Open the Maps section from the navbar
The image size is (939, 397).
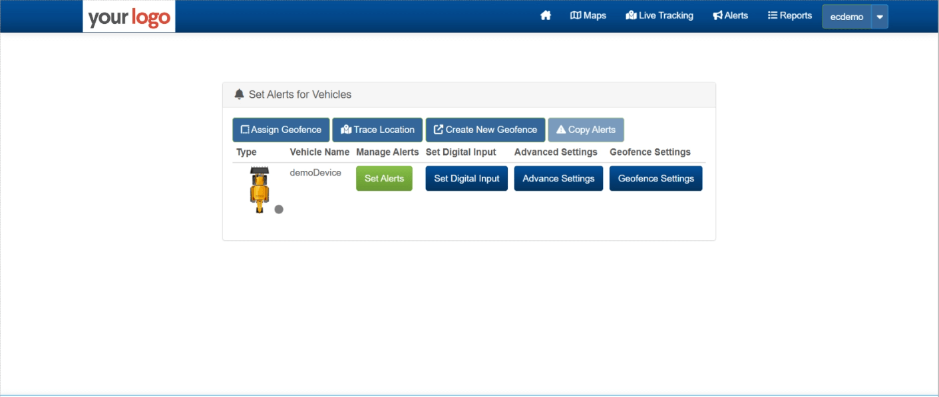588,15
